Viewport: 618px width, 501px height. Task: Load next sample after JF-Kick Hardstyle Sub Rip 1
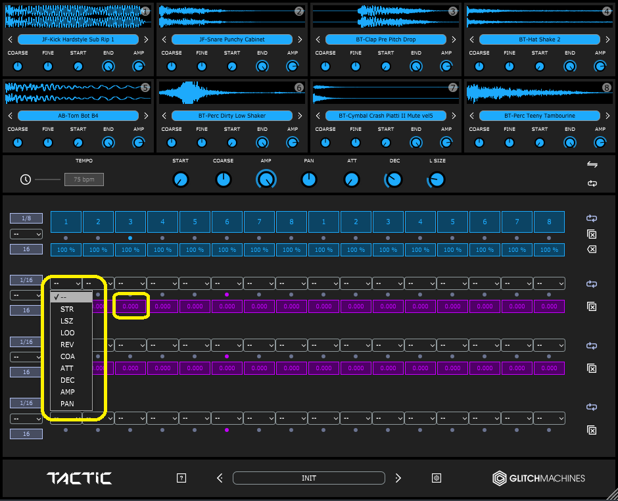(146, 39)
